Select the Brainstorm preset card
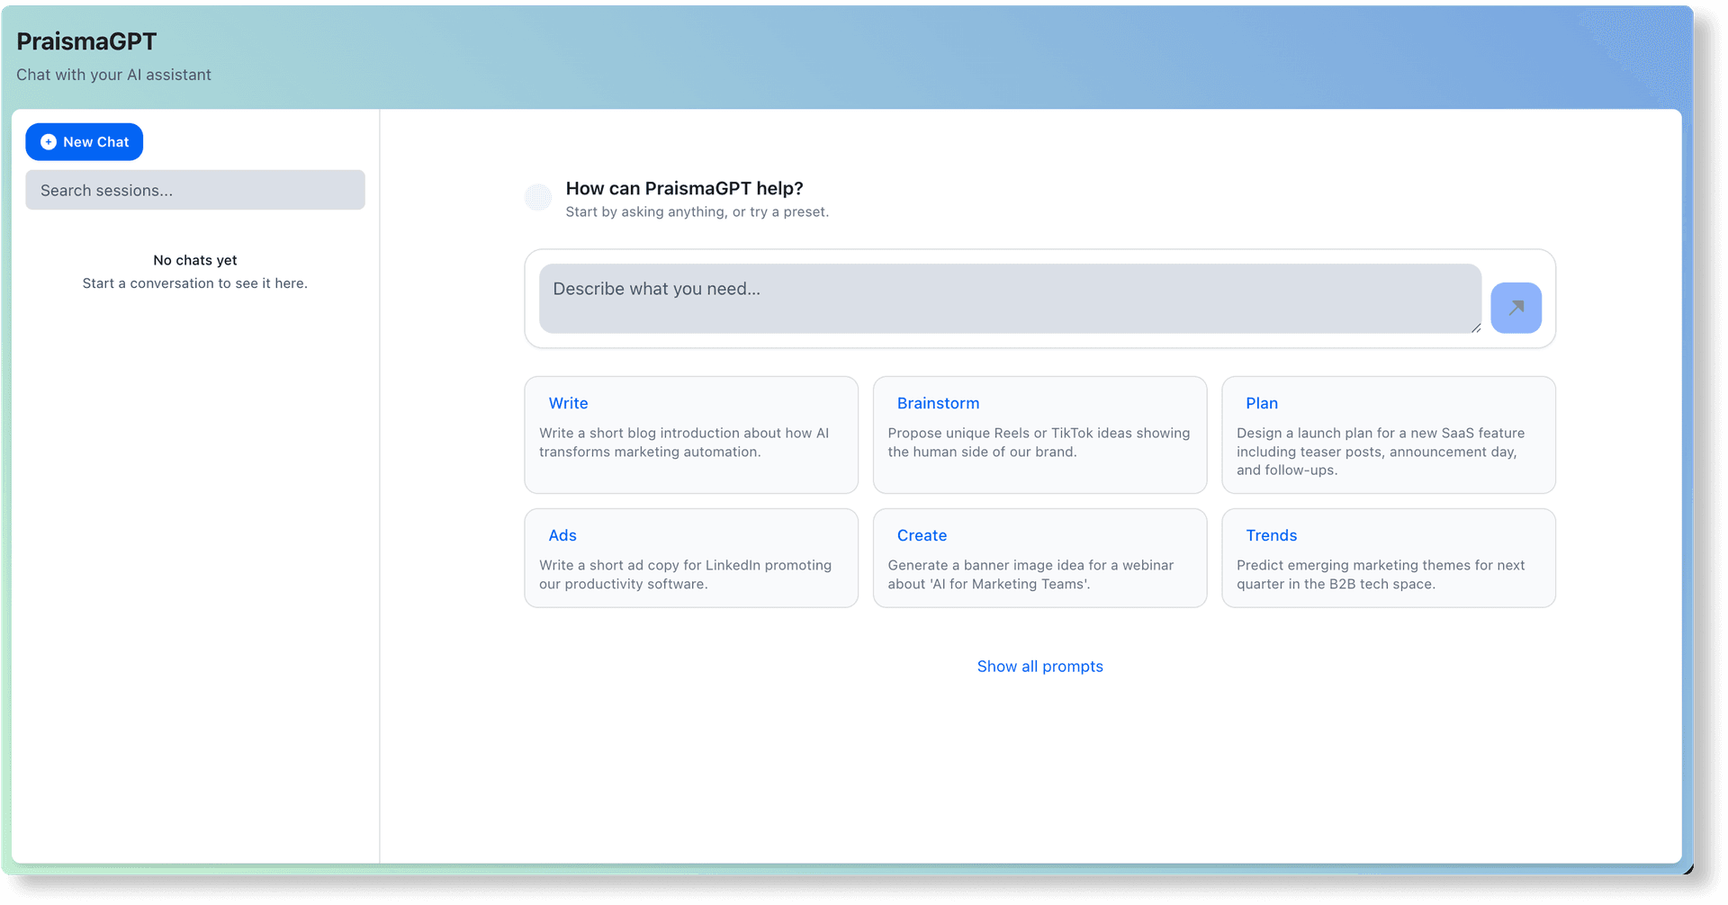 pyautogui.click(x=1039, y=435)
